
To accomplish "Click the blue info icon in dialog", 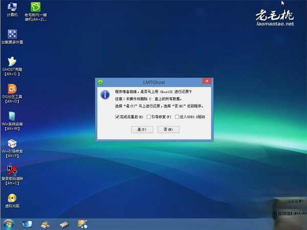I will [x=105, y=95].
